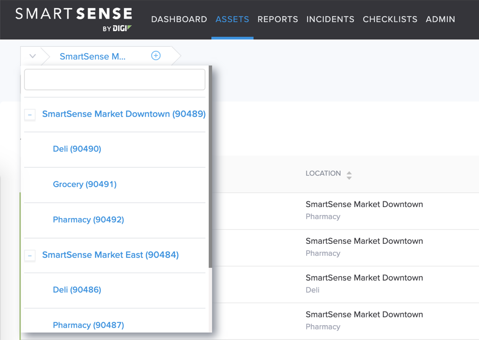Collapse SmartSense Market East tree node
This screenshot has height=340, width=479.
(x=30, y=255)
